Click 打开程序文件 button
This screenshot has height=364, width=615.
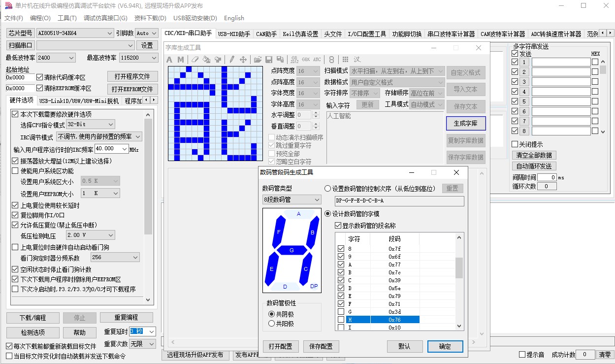132,77
